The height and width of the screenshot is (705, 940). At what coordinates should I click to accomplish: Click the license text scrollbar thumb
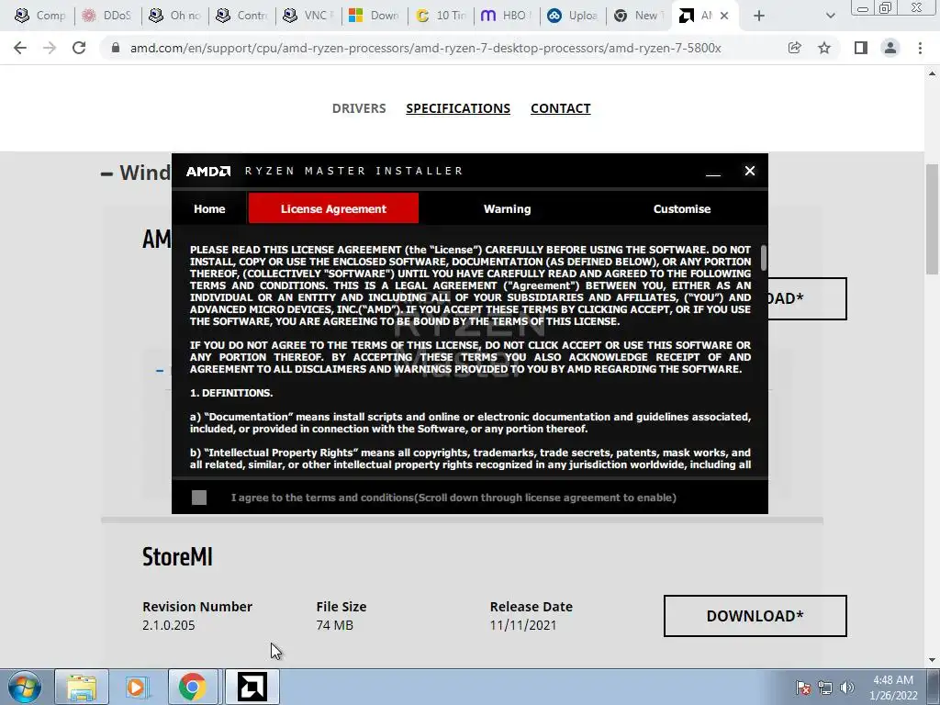pyautogui.click(x=763, y=258)
